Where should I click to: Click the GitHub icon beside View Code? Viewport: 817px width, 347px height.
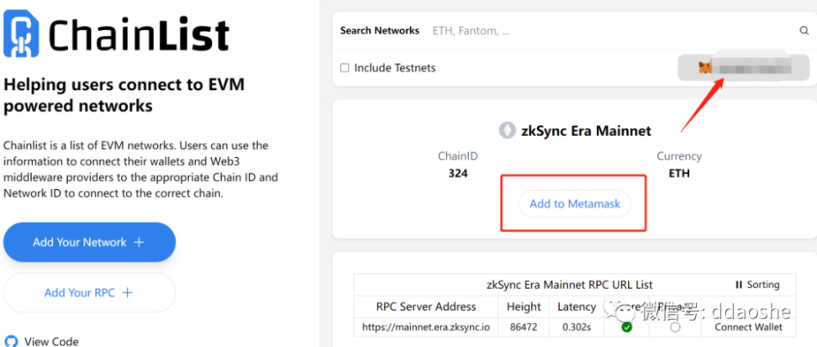(x=11, y=341)
